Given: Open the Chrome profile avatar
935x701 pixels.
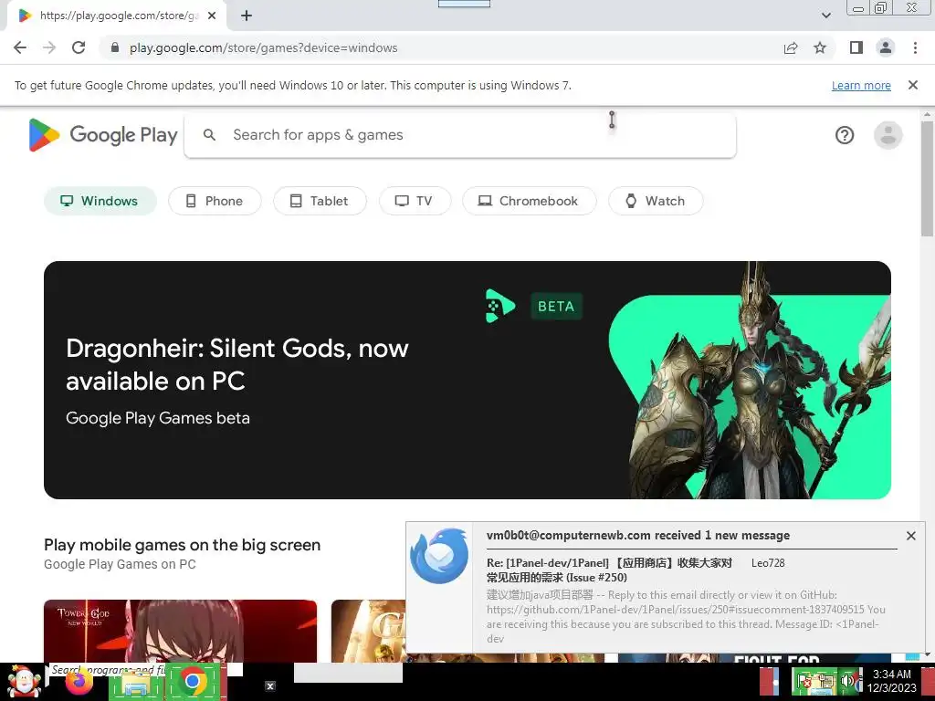Looking at the screenshot, I should (886, 47).
